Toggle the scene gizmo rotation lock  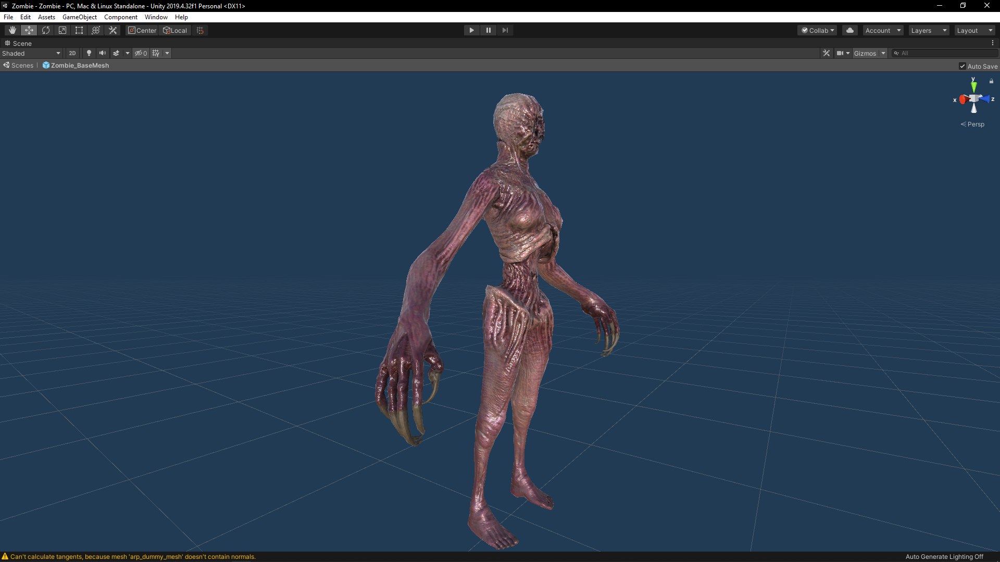(991, 81)
